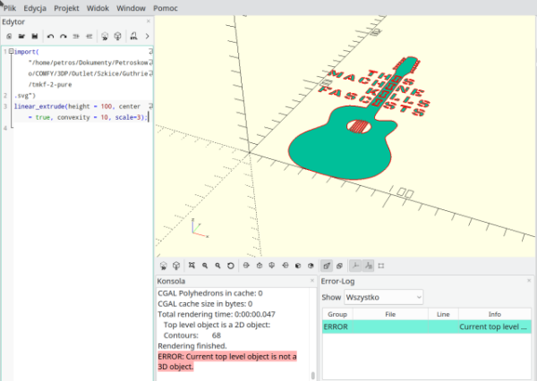Screen dimensions: 537x381
Task: Click 'CGAL Polyhedrons in cache: 0' line
Action: [x=210, y=293]
